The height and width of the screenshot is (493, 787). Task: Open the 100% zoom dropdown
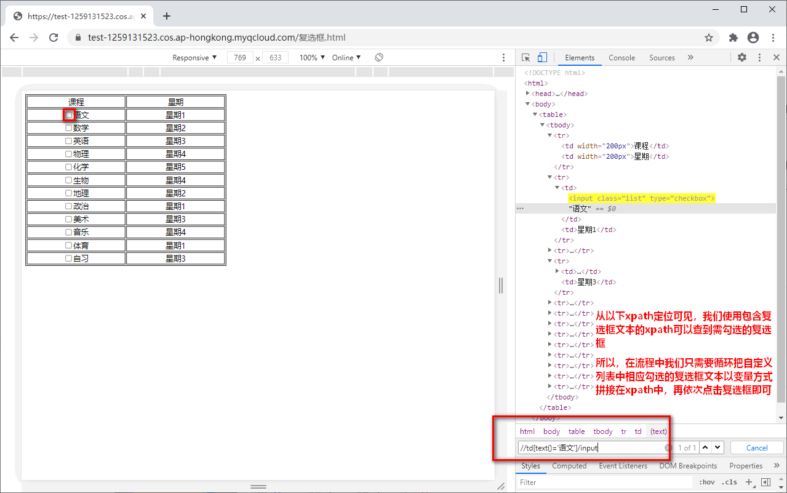pos(312,57)
